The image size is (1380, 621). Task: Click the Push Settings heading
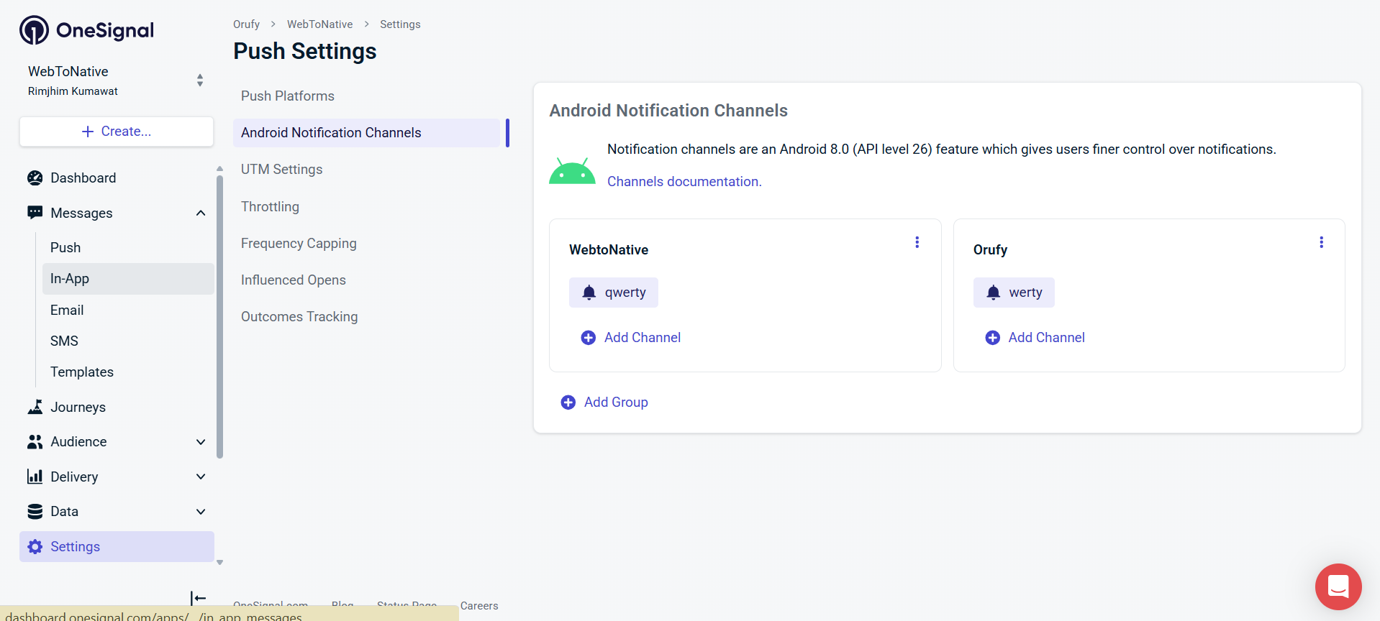[x=305, y=51]
